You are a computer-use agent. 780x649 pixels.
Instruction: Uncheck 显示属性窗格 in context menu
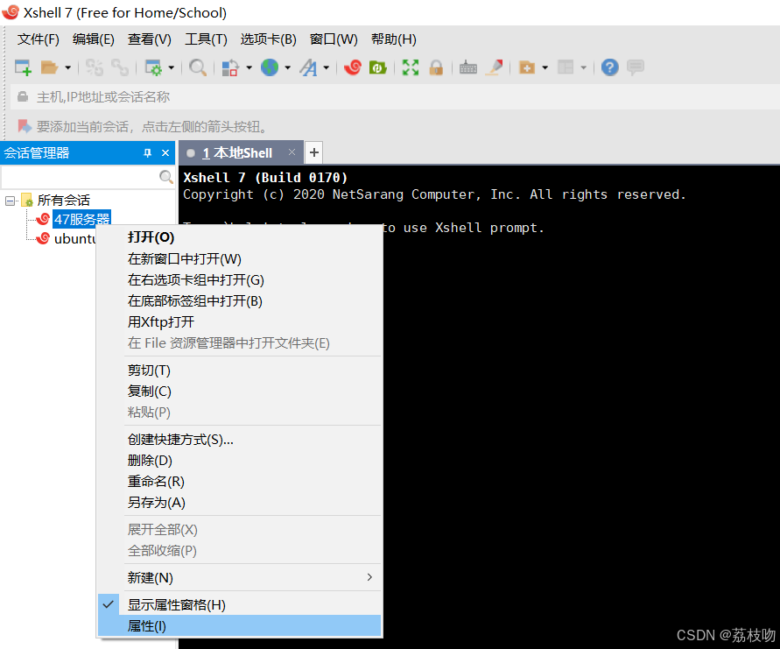[x=175, y=603]
